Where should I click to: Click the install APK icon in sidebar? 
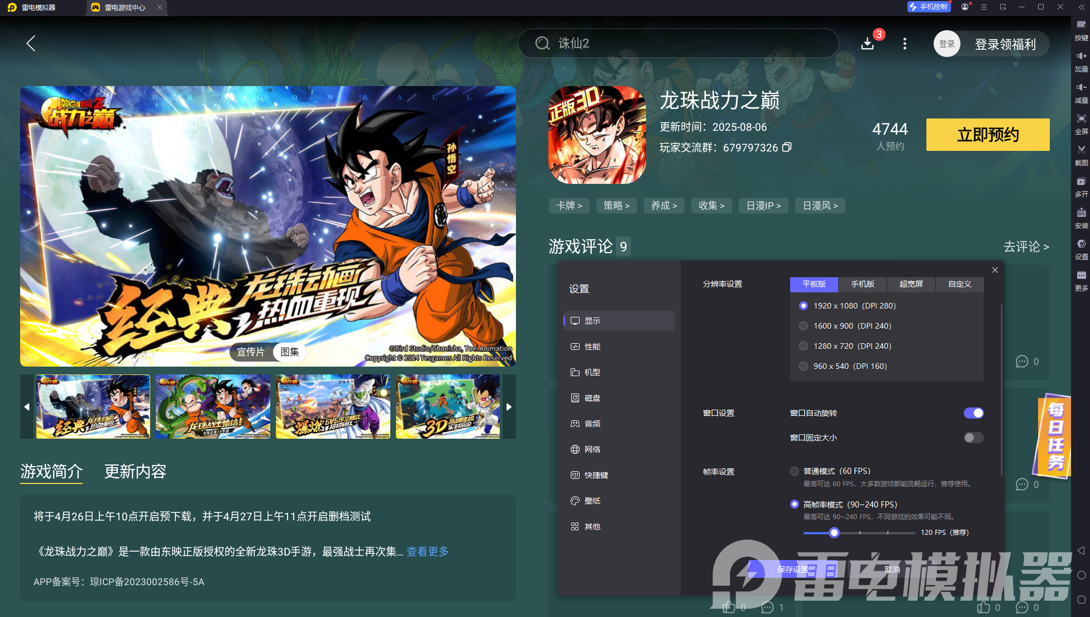(1081, 213)
